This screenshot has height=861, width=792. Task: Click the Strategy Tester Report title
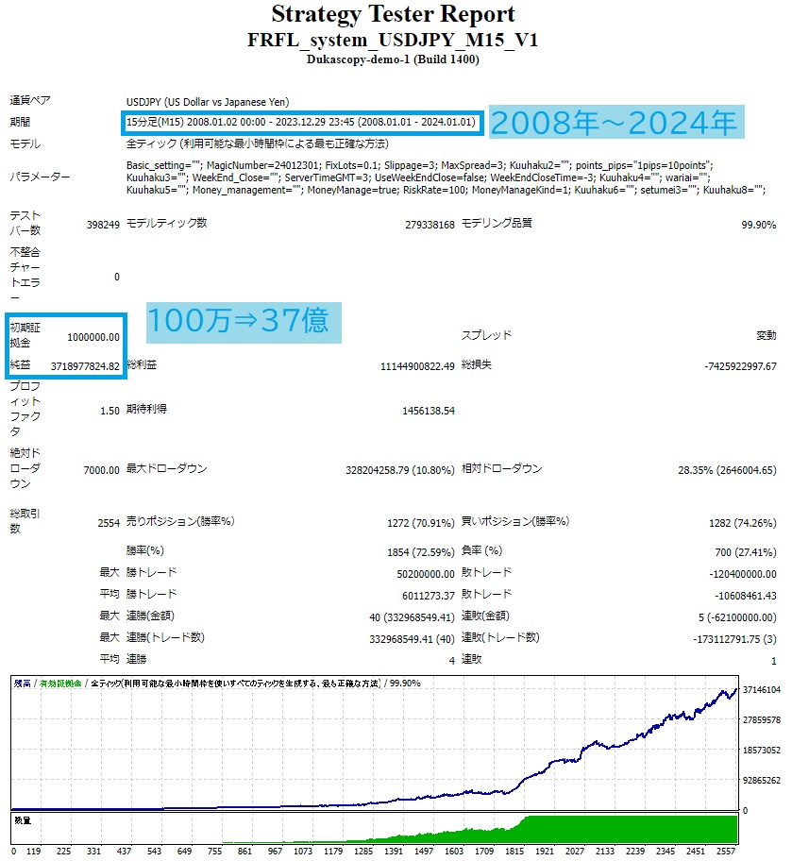pyautogui.click(x=393, y=14)
